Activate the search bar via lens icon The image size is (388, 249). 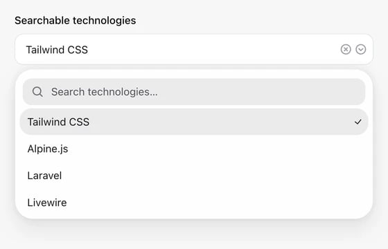[x=37, y=91]
